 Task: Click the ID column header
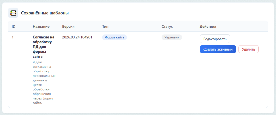pyautogui.click(x=13, y=26)
